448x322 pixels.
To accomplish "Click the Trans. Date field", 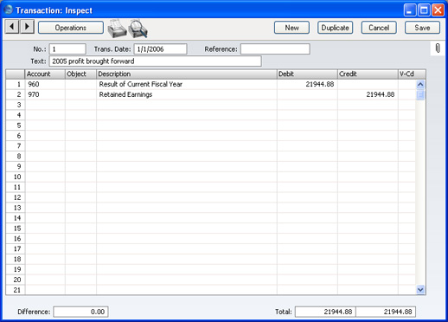I will 160,49.
